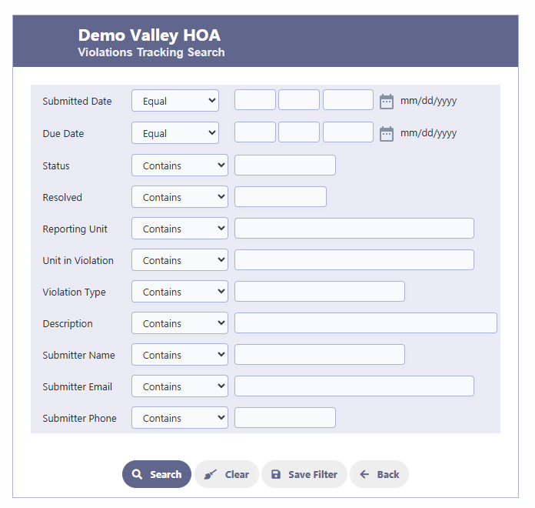Viewport: 535px width, 508px height.
Task: Open the Due Date calendar picker icon
Action: click(386, 134)
